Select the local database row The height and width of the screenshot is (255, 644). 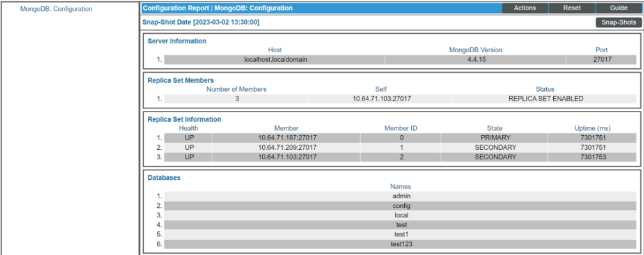pyautogui.click(x=400, y=215)
